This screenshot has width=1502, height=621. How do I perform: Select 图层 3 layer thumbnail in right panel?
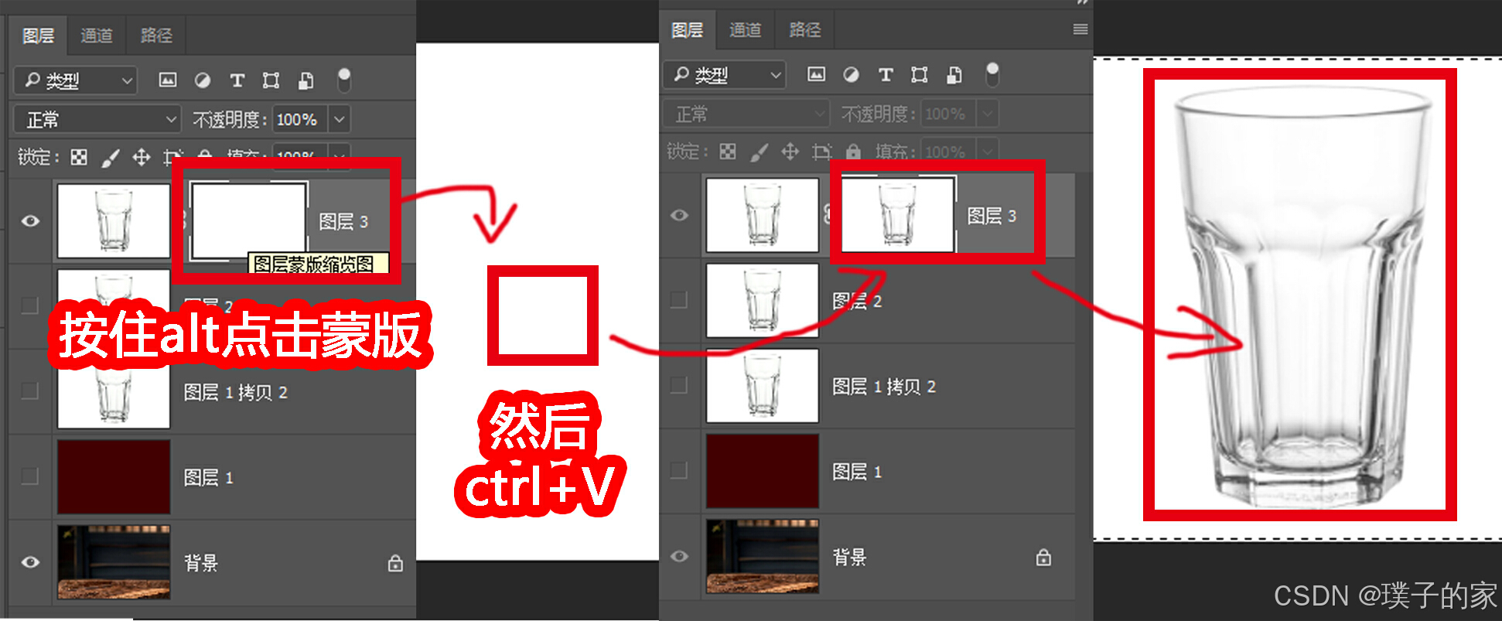pos(763,215)
